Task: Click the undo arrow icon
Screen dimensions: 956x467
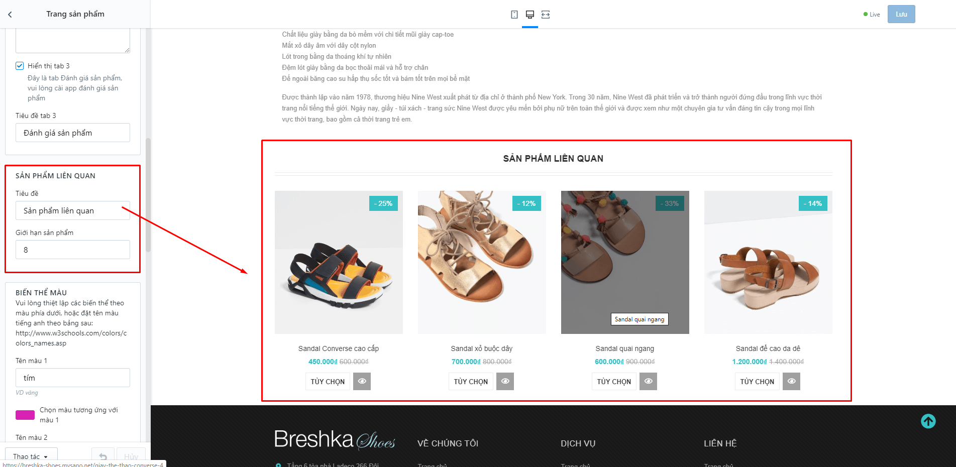Action: (103, 456)
